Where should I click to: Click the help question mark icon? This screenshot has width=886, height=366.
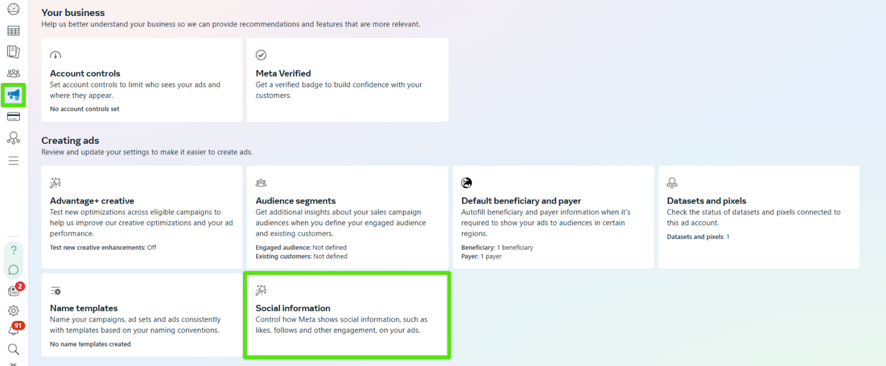click(x=13, y=250)
